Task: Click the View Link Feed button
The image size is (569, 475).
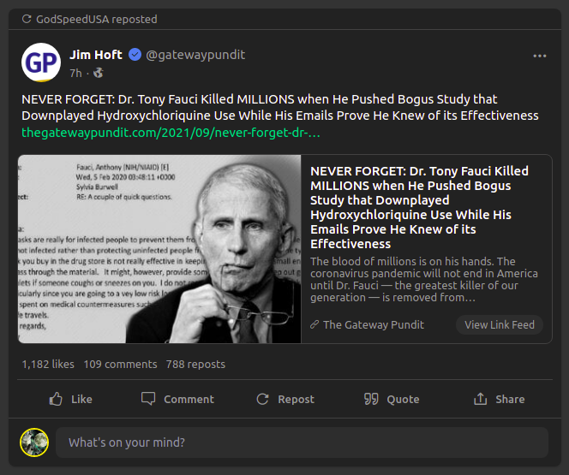Action: [x=500, y=324]
